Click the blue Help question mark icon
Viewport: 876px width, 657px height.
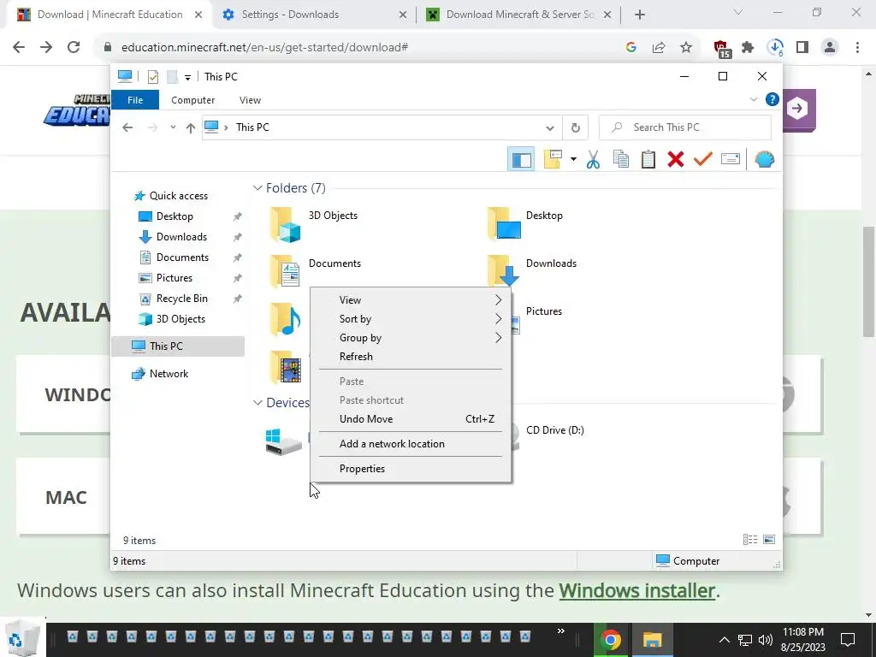click(x=772, y=99)
